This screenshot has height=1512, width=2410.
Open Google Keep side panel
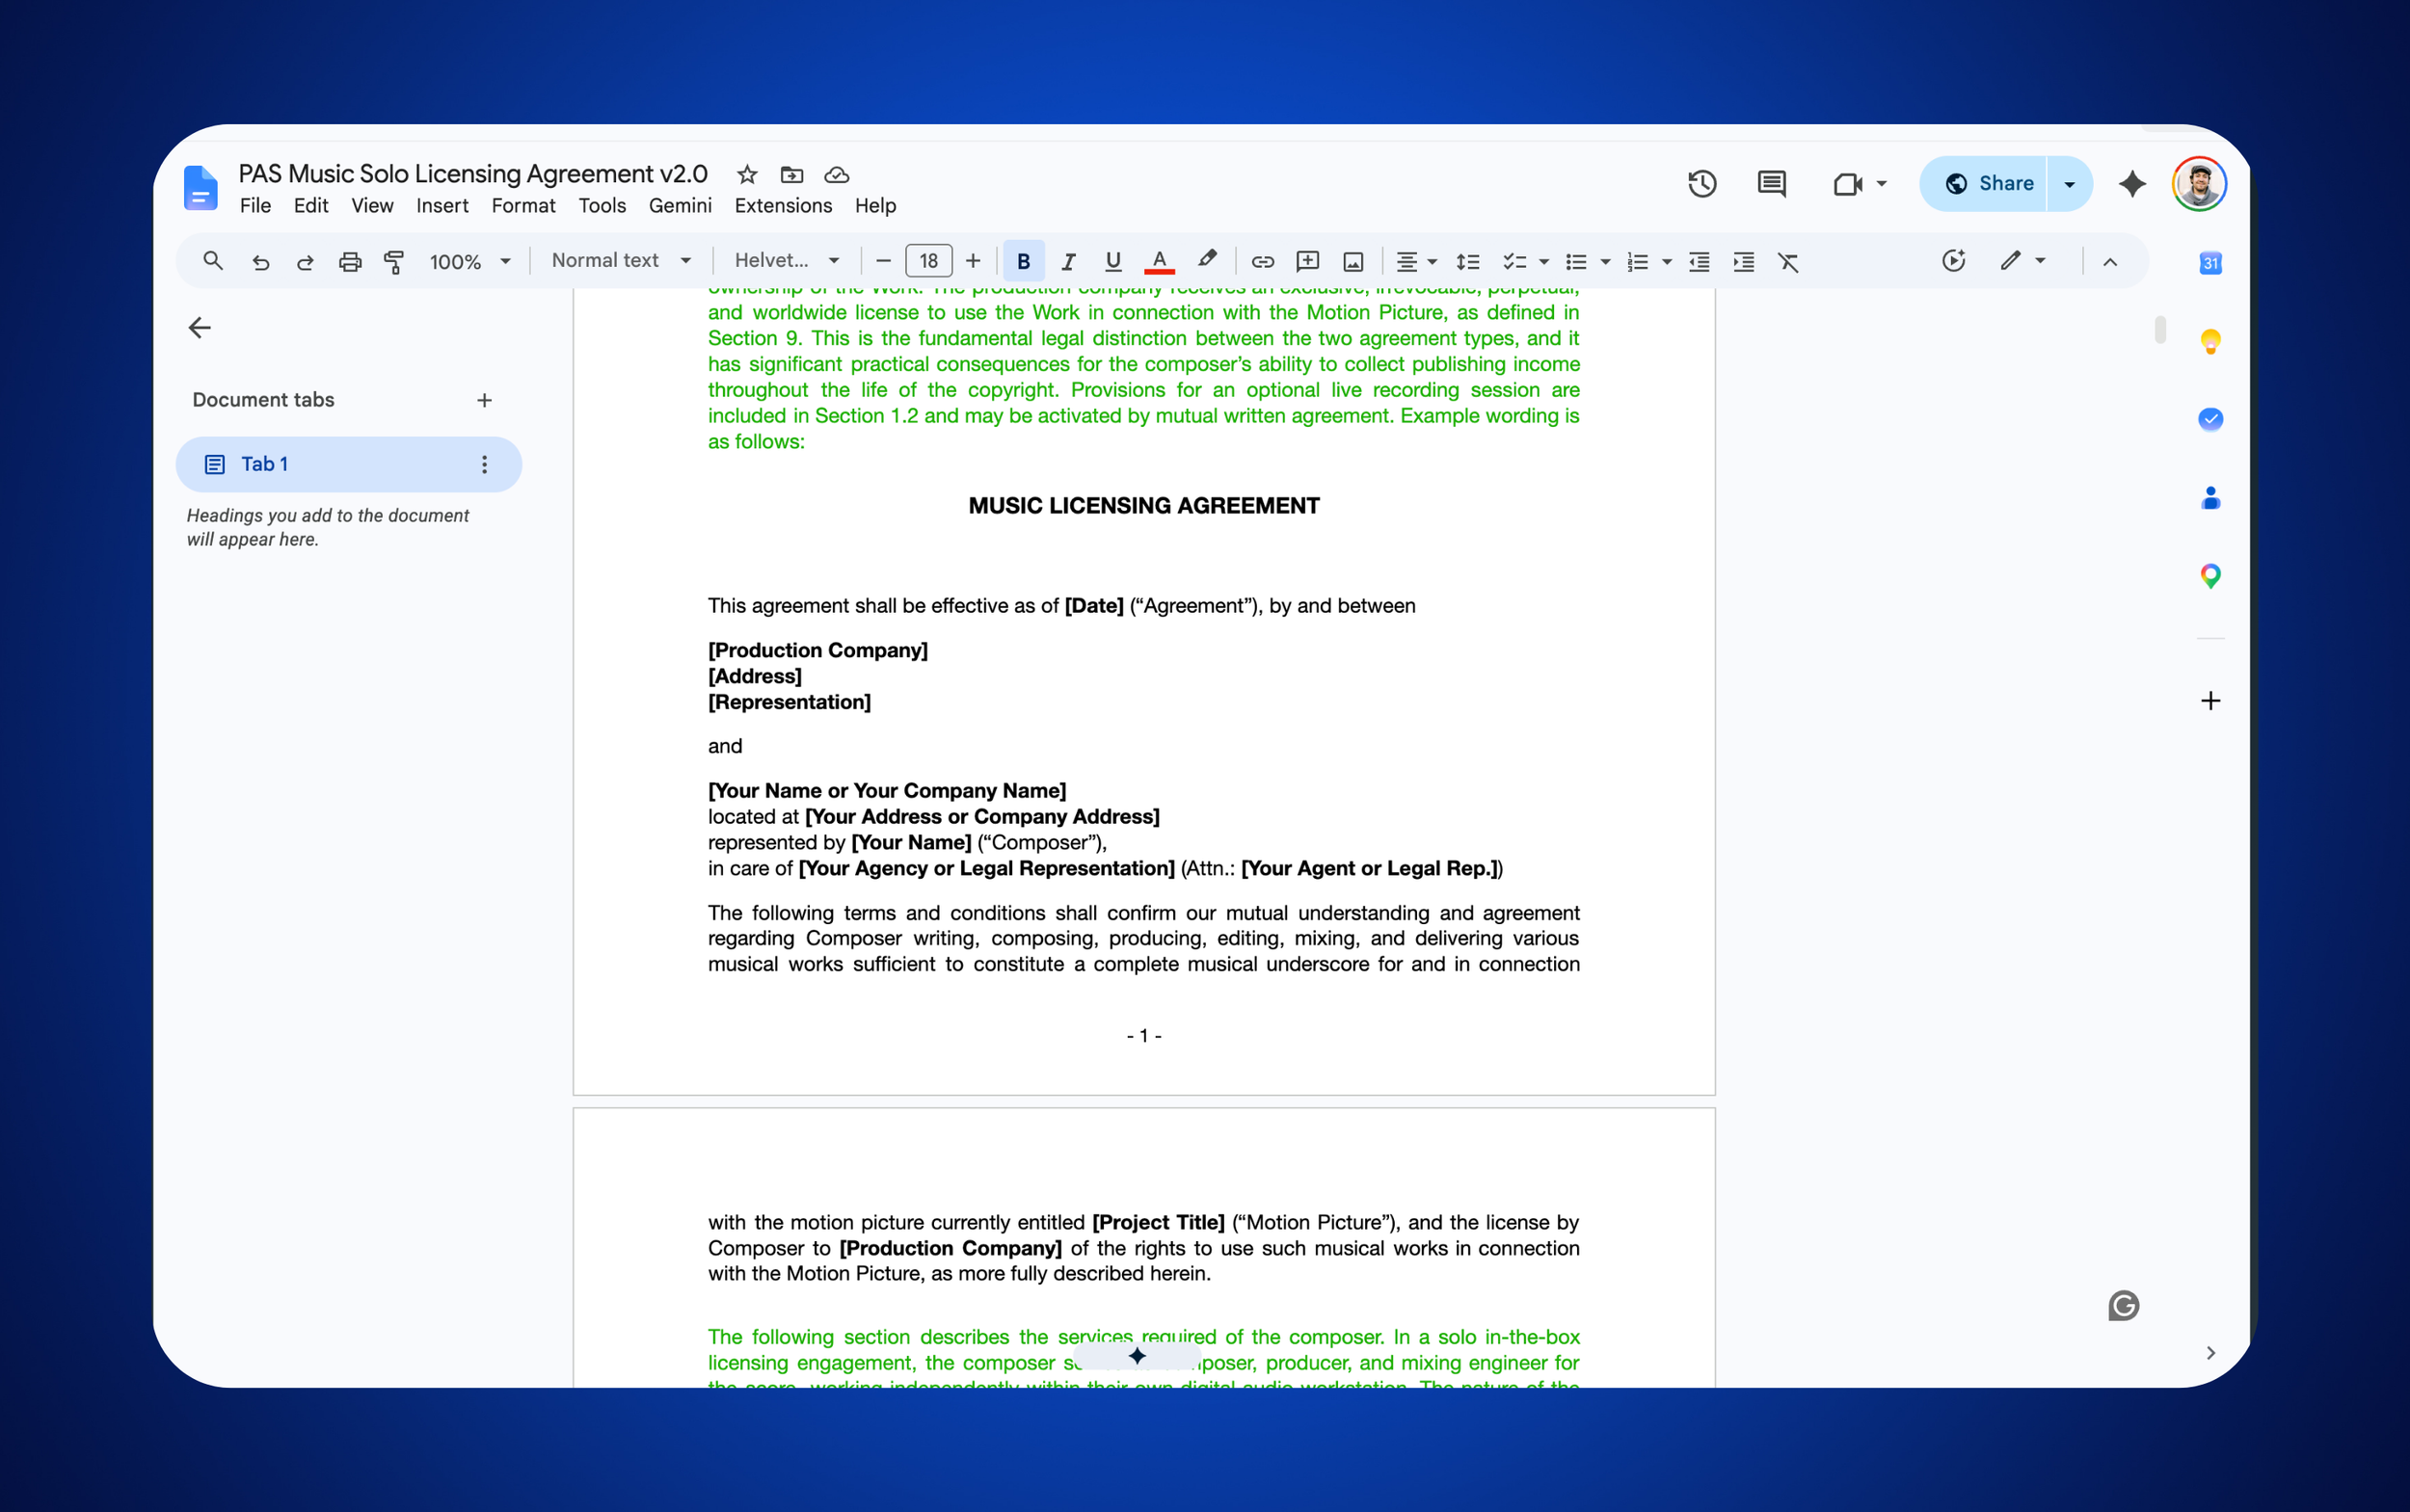pos(2210,341)
